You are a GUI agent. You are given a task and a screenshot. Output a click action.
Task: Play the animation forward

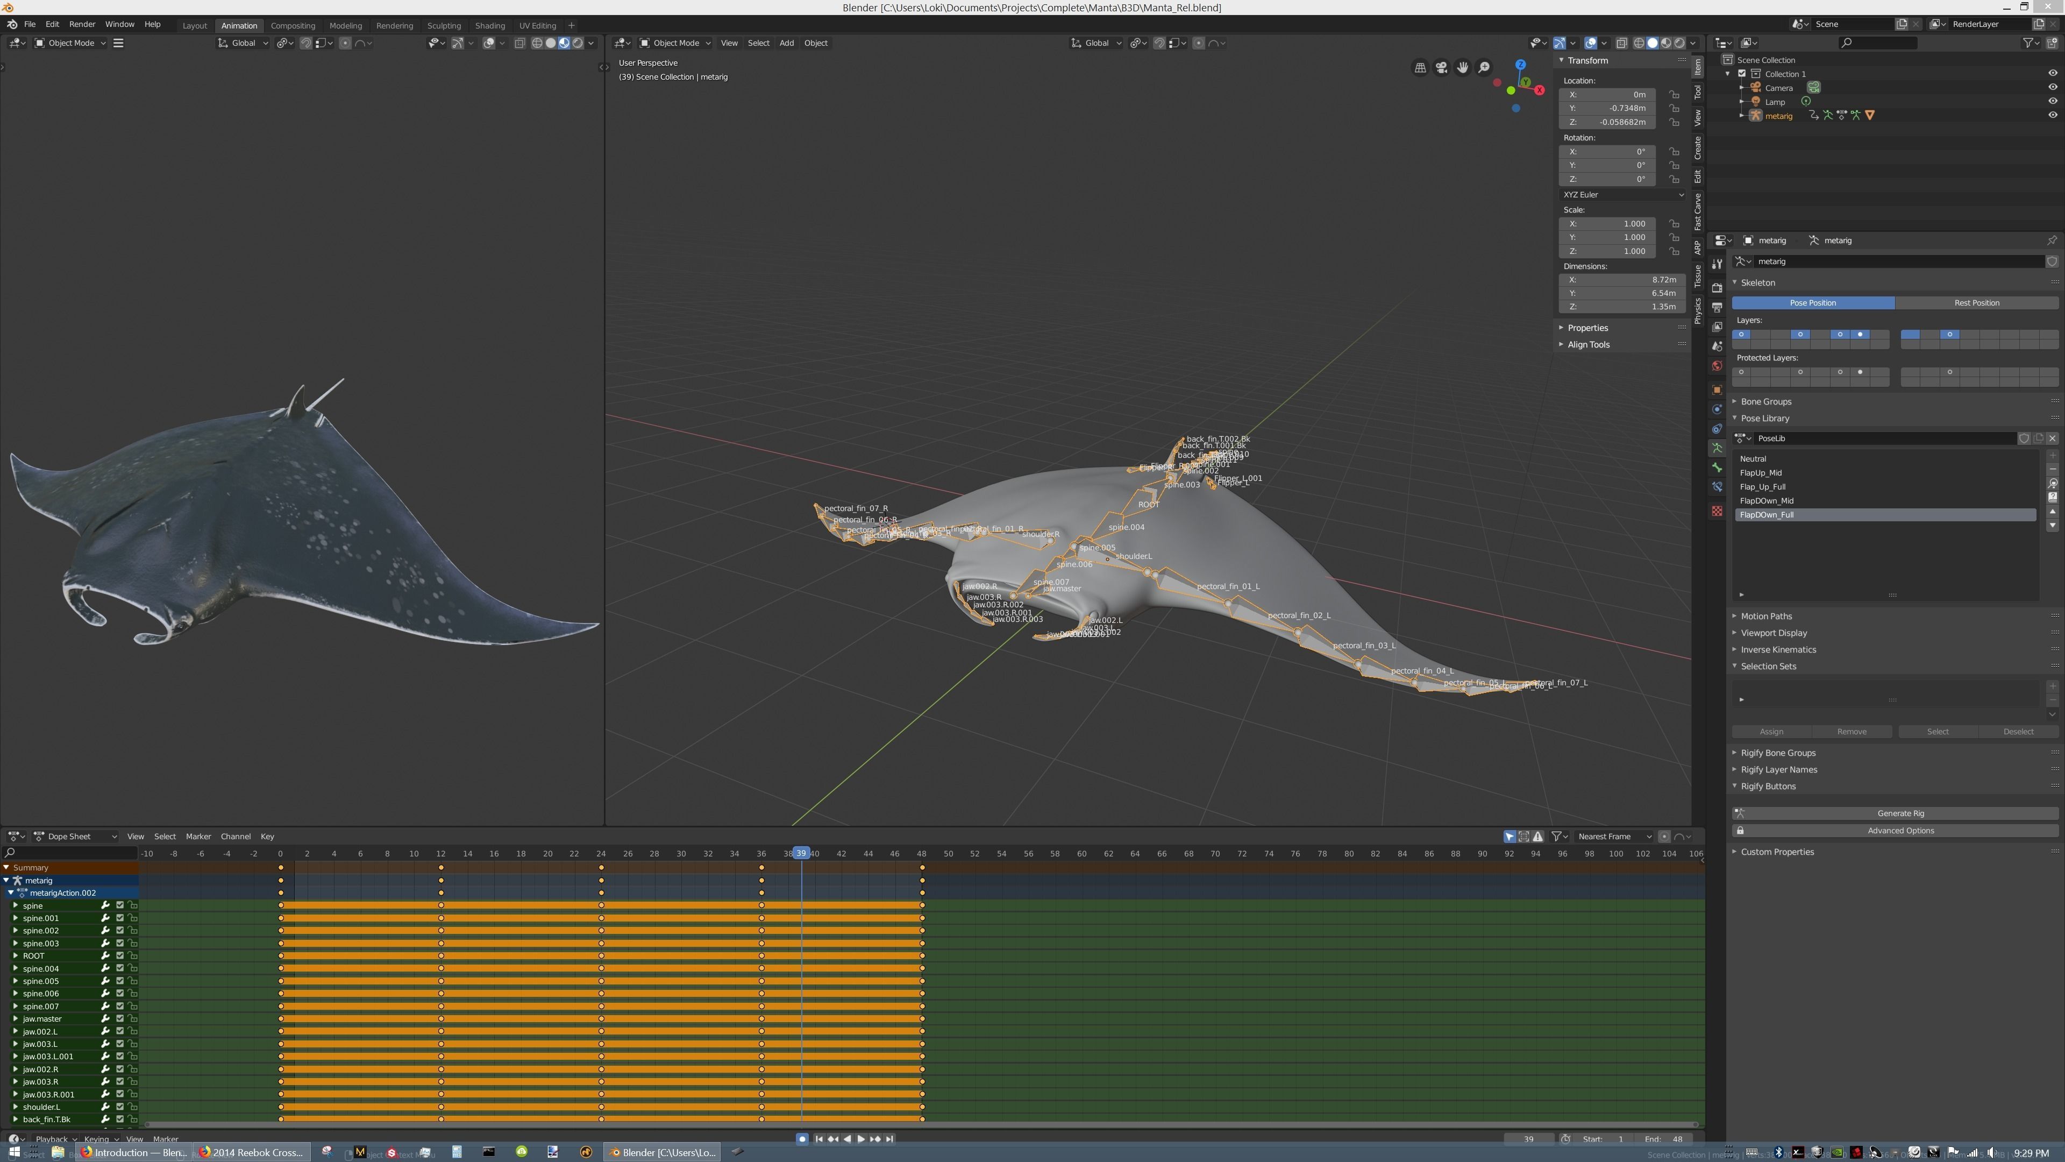point(861,1139)
